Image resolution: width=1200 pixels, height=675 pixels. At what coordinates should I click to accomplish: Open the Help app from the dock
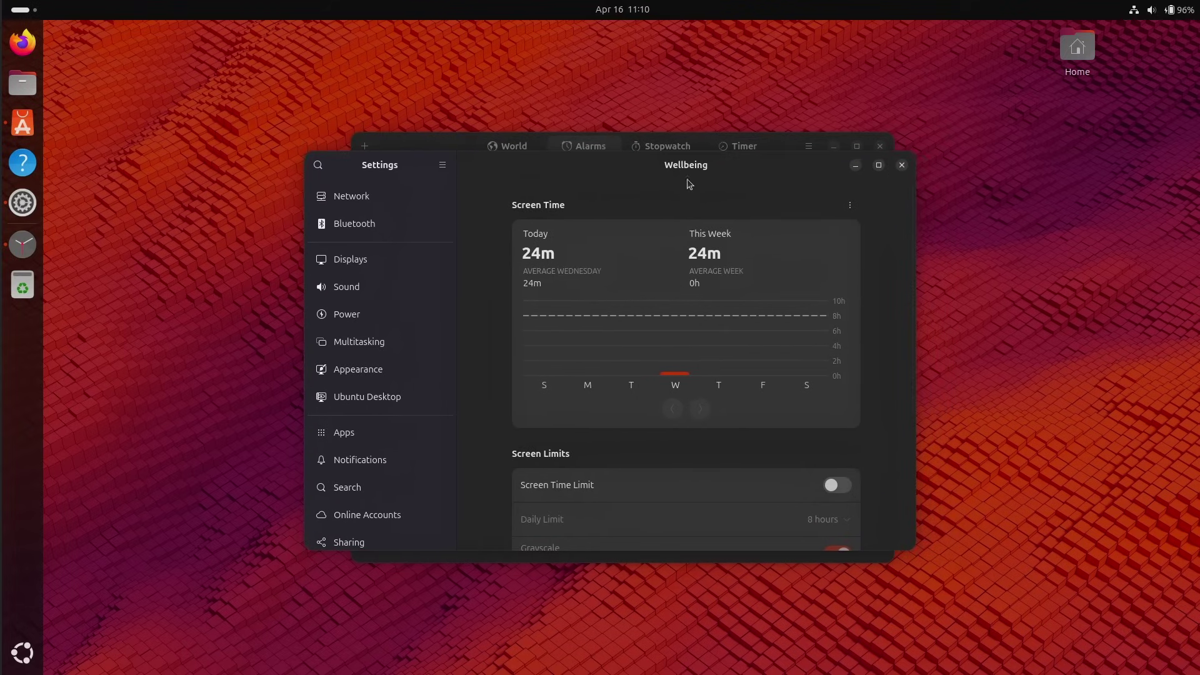[x=22, y=162]
